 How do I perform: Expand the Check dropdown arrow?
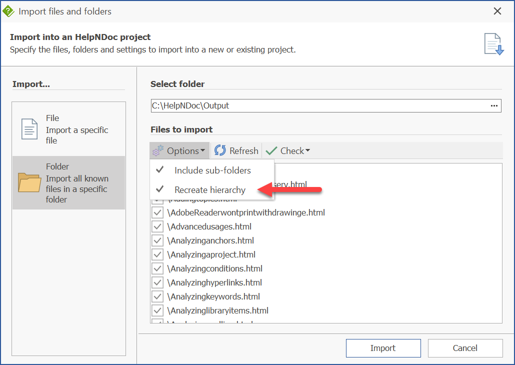[307, 150]
